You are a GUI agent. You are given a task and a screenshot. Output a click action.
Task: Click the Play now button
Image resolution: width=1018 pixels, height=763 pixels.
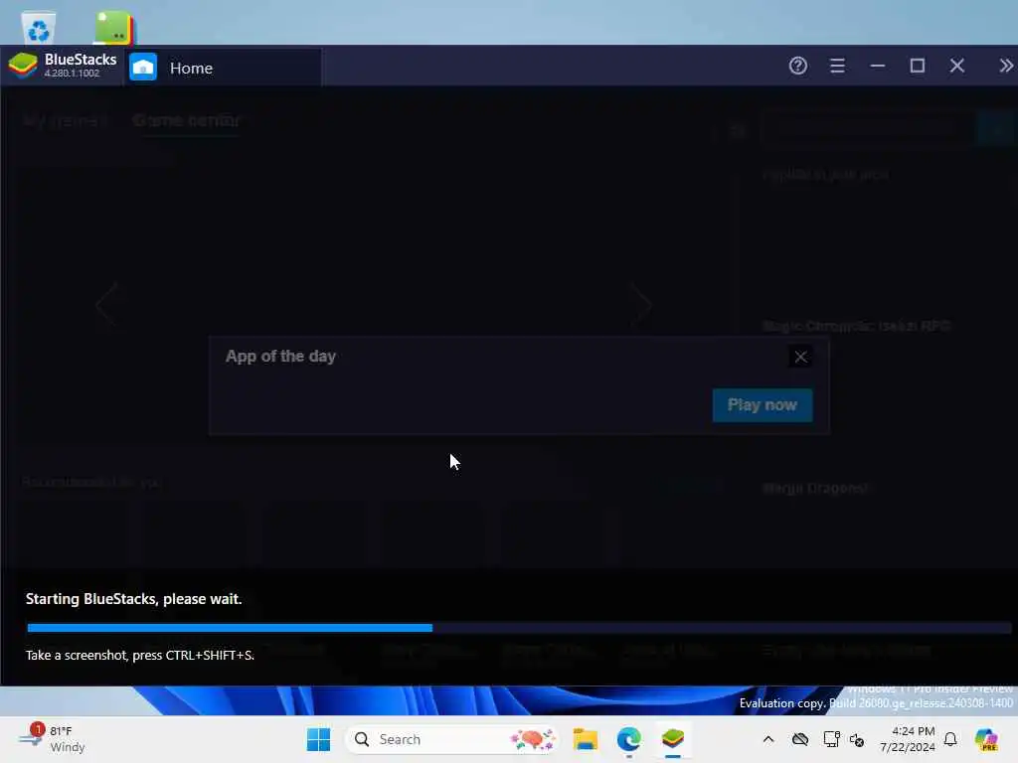(763, 405)
